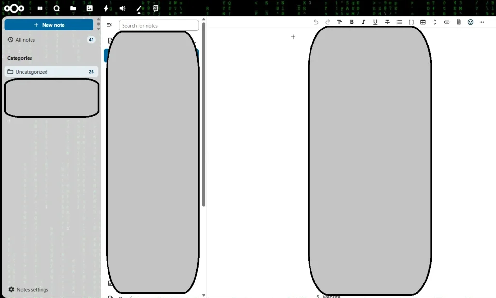Undo the last edit
Screen dimensions: 496x298
point(316,22)
